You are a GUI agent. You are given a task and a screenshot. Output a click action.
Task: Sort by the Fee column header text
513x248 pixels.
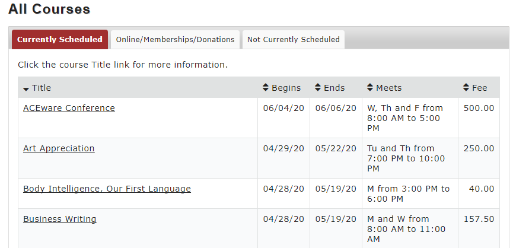480,88
